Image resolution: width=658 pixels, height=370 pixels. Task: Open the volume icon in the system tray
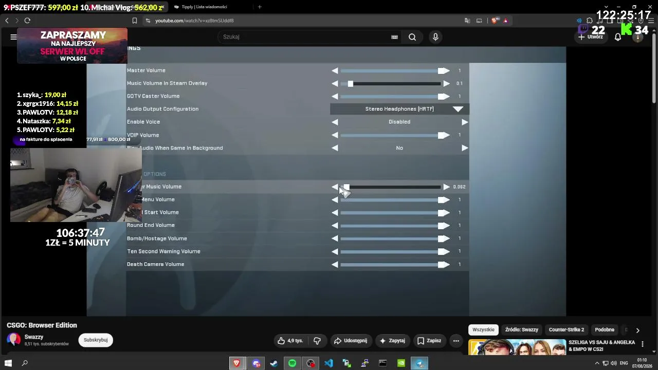pos(613,363)
